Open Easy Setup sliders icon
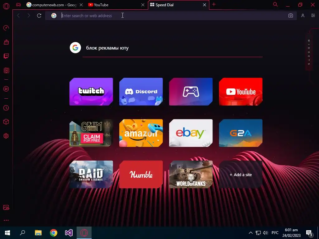 point(313,16)
